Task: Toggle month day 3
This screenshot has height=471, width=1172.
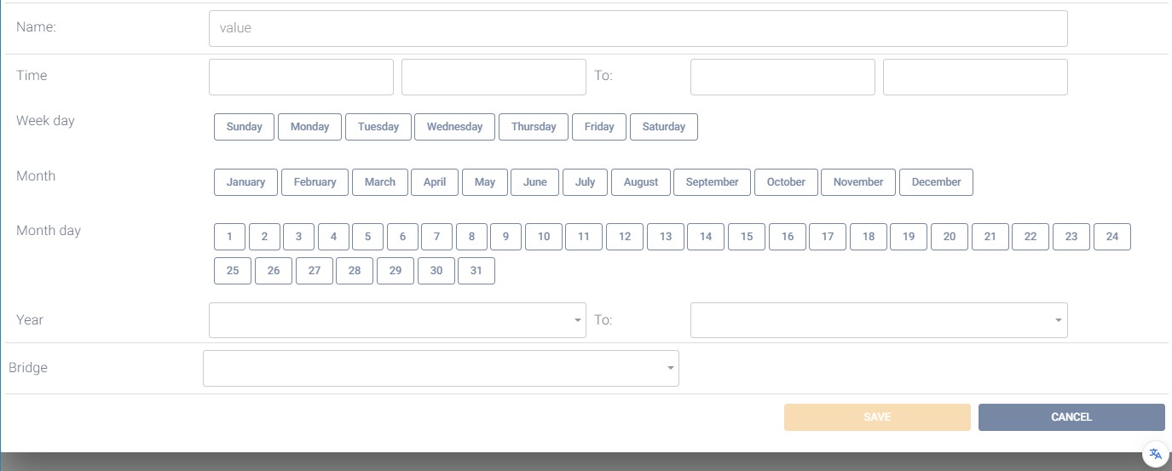Action: click(299, 237)
